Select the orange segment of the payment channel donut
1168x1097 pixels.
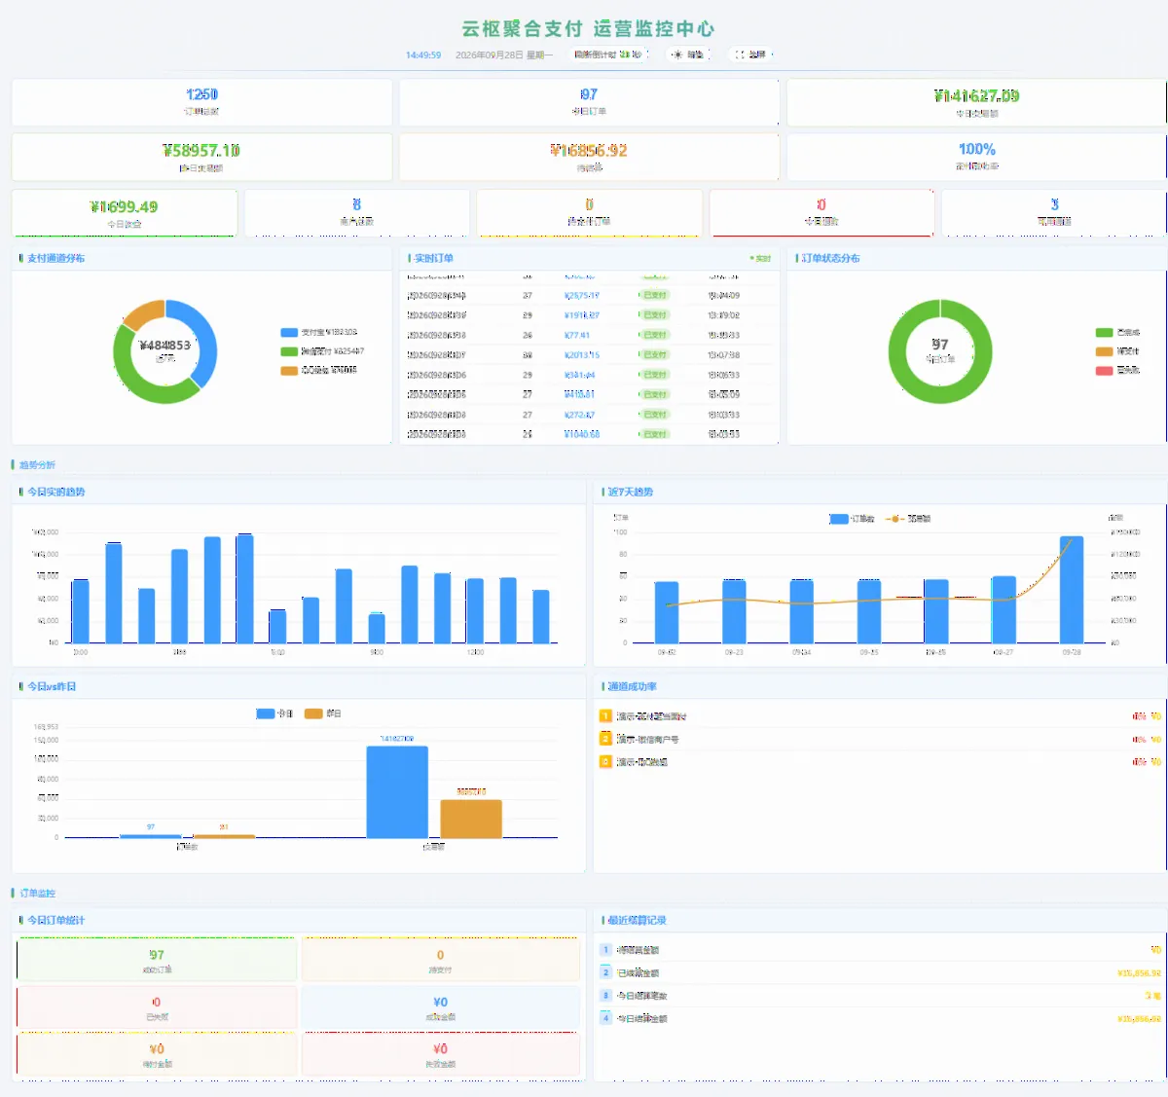coord(144,313)
